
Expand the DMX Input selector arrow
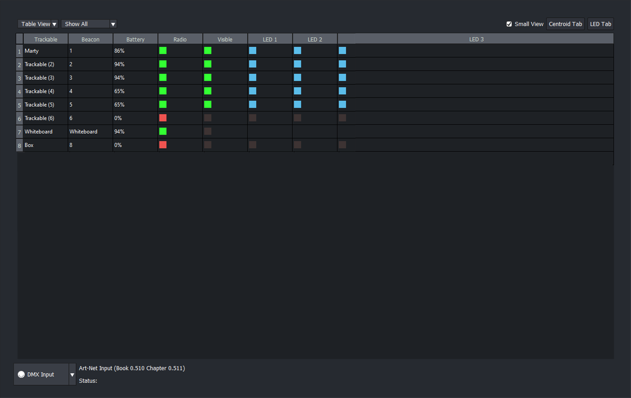[x=72, y=374]
